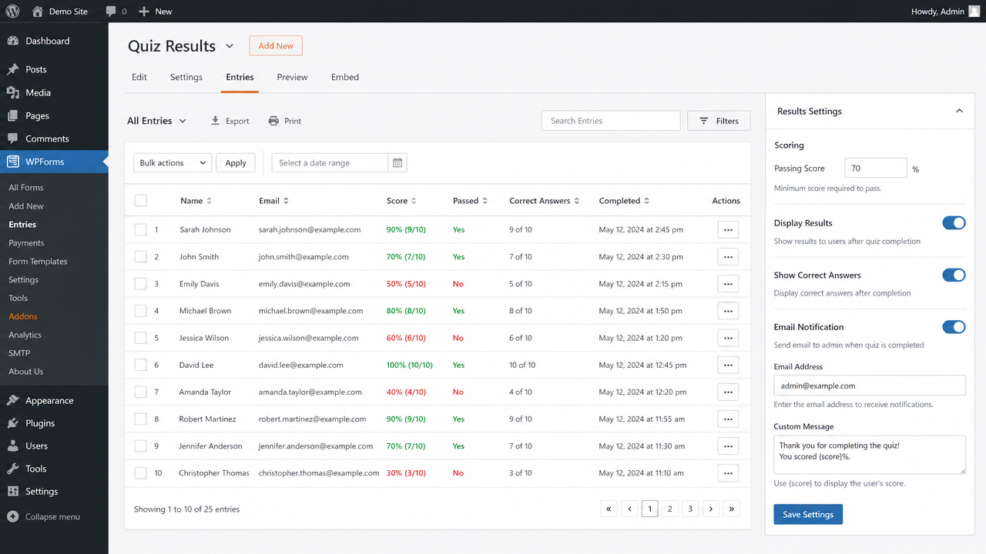This screenshot has width=986, height=554.
Task: Go to the next page arrow
Action: tap(710, 509)
